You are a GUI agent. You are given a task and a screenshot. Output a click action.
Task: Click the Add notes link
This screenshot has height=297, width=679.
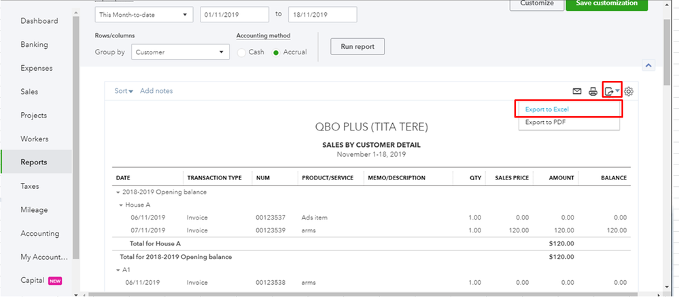[156, 91]
